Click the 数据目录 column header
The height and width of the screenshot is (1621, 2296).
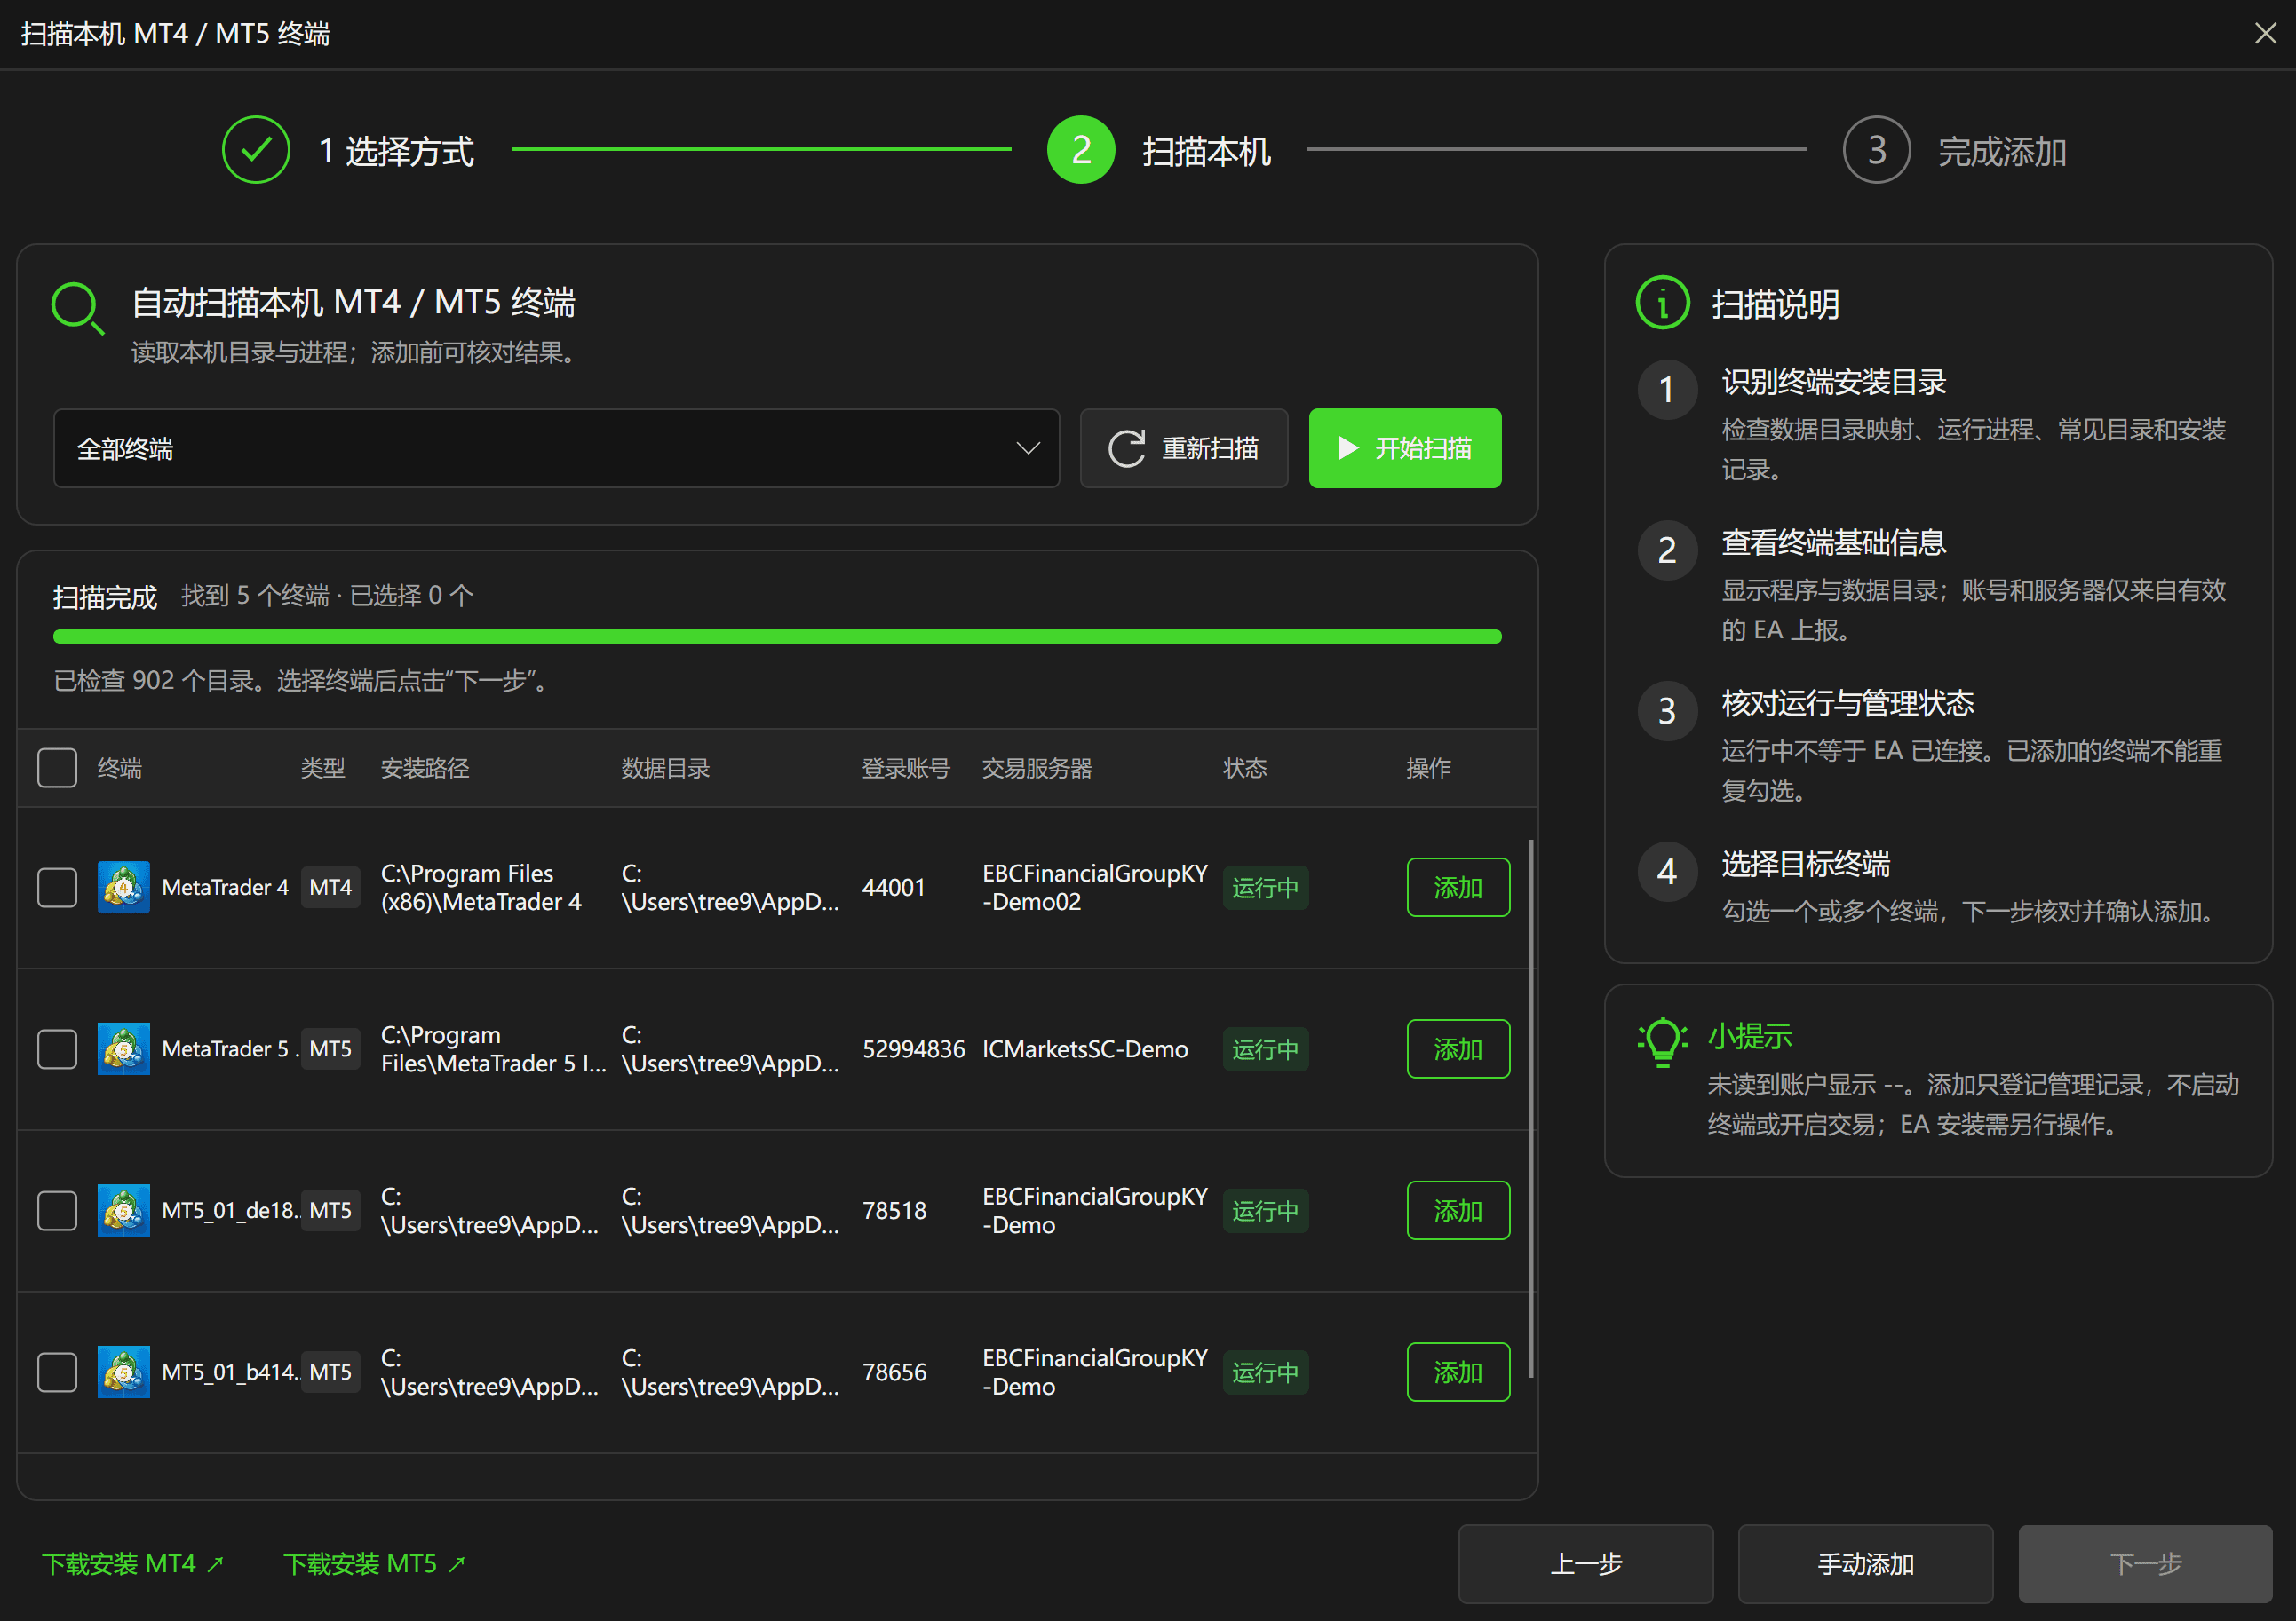[666, 769]
